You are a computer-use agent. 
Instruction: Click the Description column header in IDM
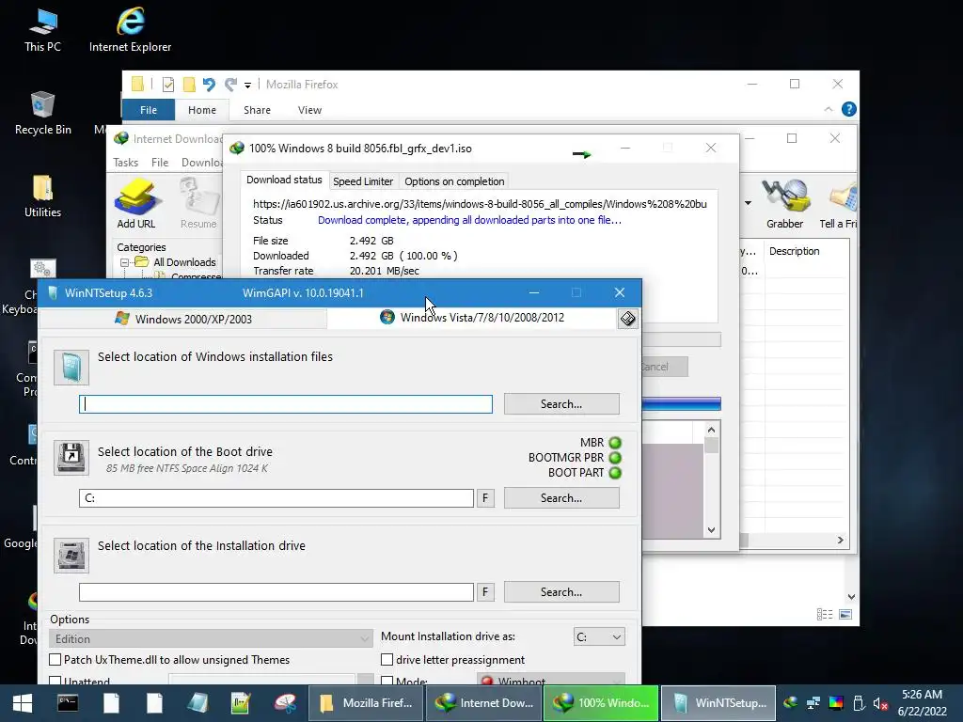click(x=794, y=251)
